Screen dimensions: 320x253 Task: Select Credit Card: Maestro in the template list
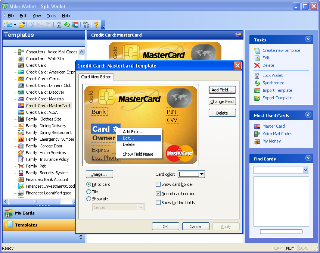coord(45,99)
